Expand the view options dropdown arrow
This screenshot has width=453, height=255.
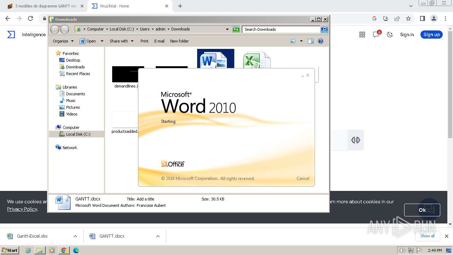(301, 41)
